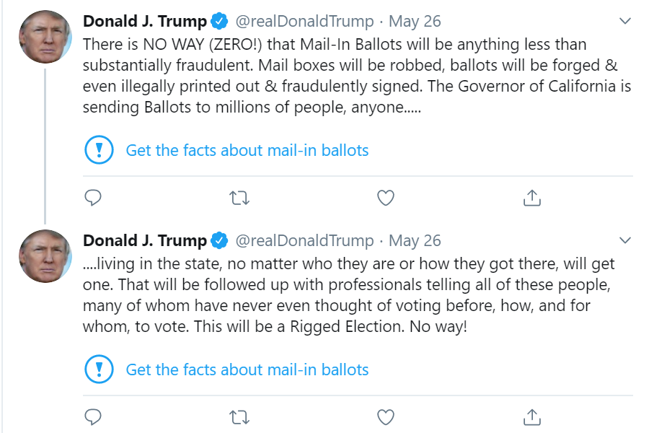Share the second tweet
Screen dimensions: 649x433
tap(531, 417)
